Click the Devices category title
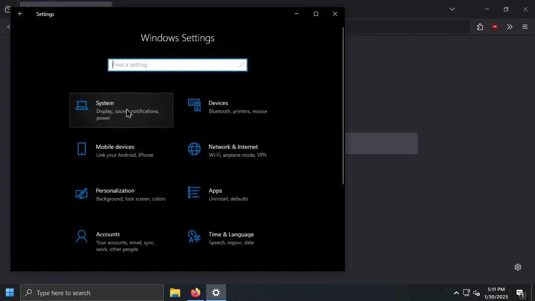This screenshot has width=535, height=301. point(218,103)
